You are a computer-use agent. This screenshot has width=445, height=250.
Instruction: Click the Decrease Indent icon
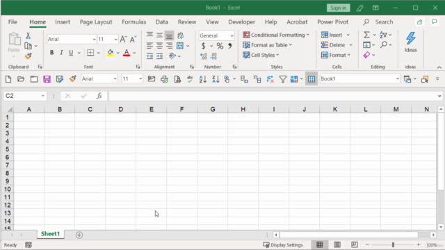pyautogui.click(x=150, y=56)
